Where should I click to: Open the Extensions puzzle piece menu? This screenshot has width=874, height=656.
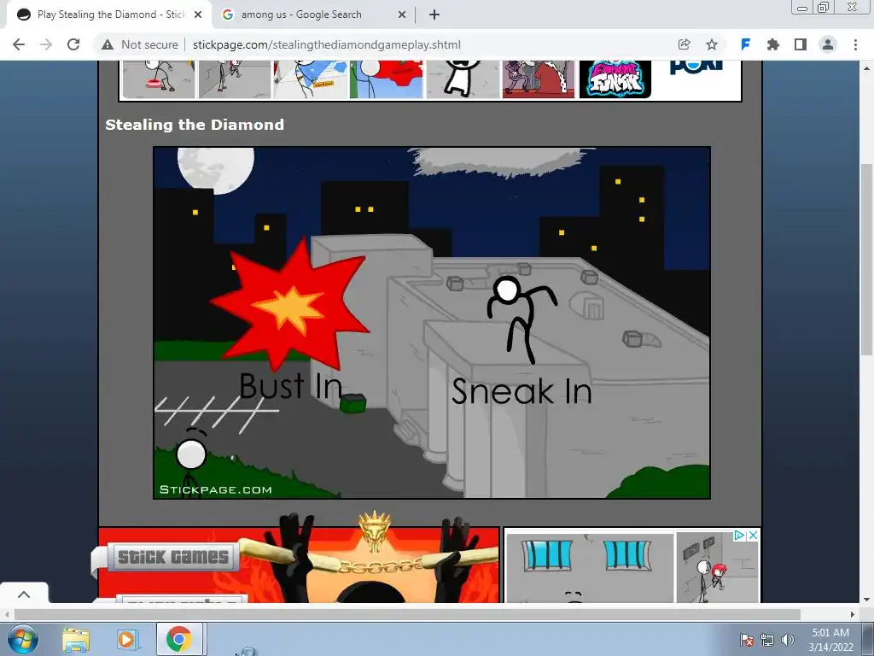click(x=773, y=44)
